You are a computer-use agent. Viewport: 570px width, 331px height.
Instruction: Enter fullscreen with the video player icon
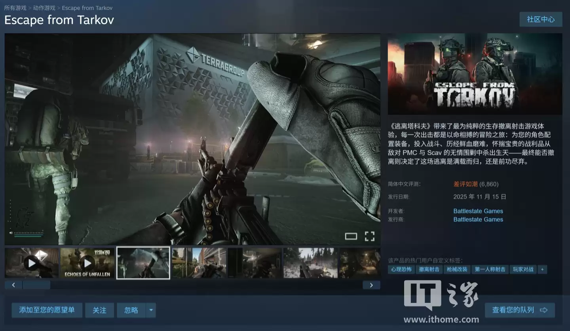pos(370,236)
